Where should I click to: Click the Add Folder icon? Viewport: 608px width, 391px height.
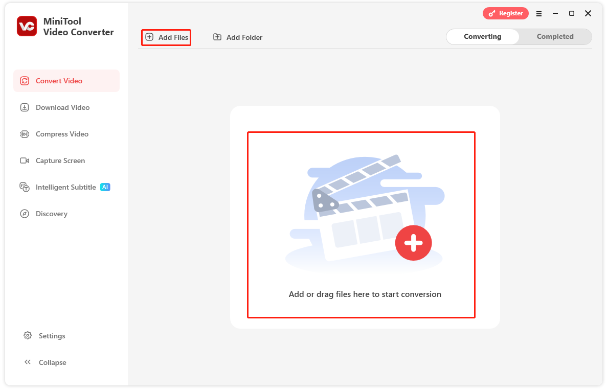click(217, 37)
